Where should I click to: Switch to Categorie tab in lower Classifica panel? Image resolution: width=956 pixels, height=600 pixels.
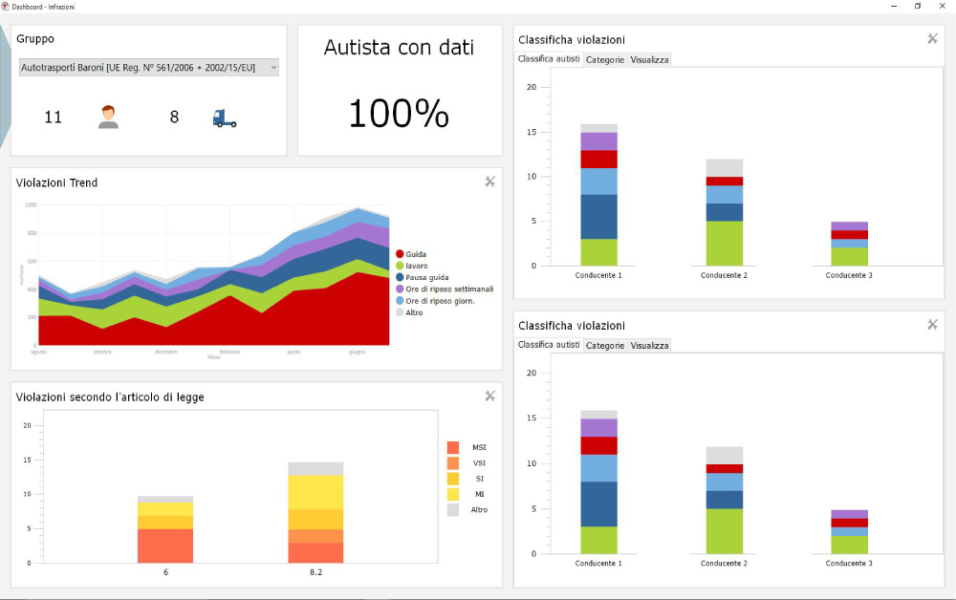click(604, 345)
